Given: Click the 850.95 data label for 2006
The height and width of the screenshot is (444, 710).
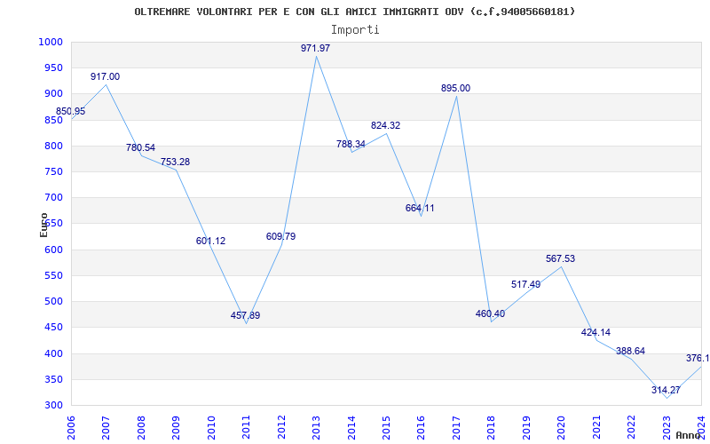Looking at the screenshot, I should click(x=70, y=112).
